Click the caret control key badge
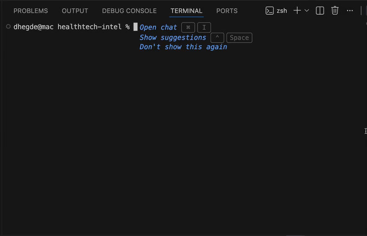The height and width of the screenshot is (236, 367). (217, 38)
